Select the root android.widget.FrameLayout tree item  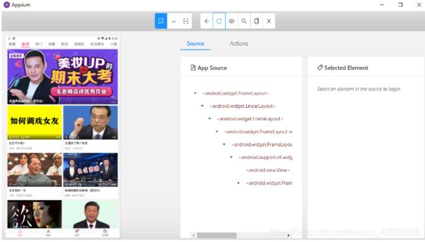point(235,94)
